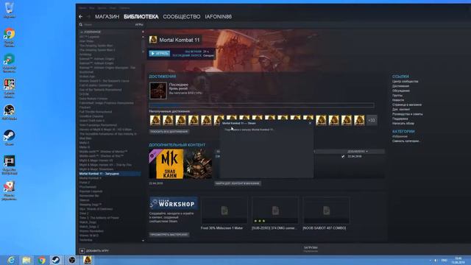Close the Mortal Kombat 11 — Steam launch dialog

point(310,123)
